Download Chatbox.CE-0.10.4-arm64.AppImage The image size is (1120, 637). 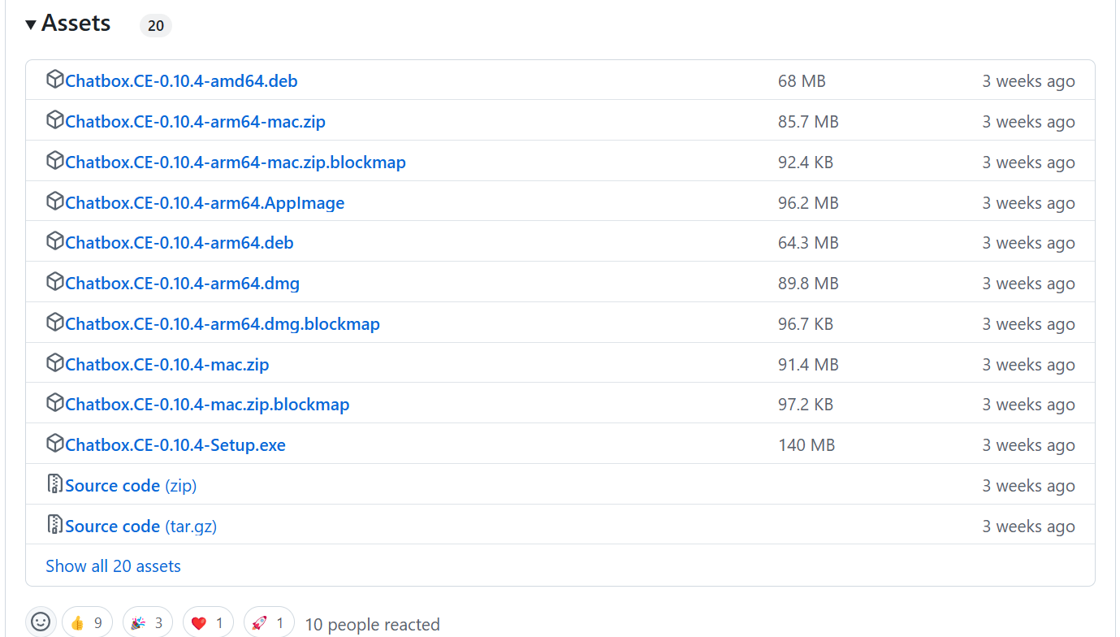point(205,203)
